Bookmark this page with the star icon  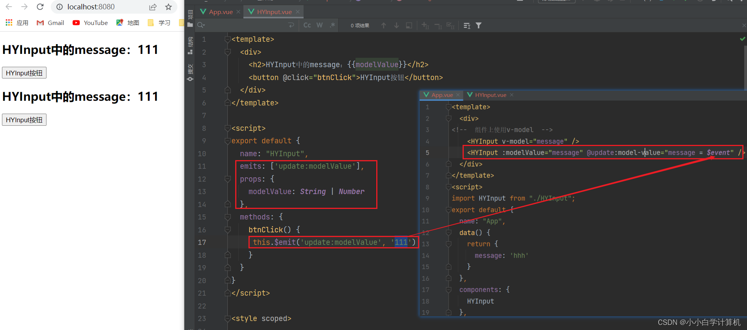[x=168, y=7]
